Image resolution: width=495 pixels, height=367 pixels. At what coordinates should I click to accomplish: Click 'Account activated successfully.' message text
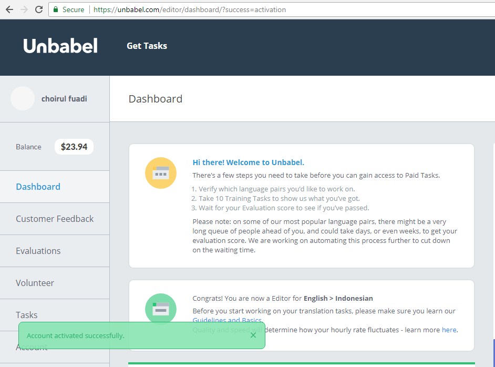pyautogui.click(x=76, y=335)
